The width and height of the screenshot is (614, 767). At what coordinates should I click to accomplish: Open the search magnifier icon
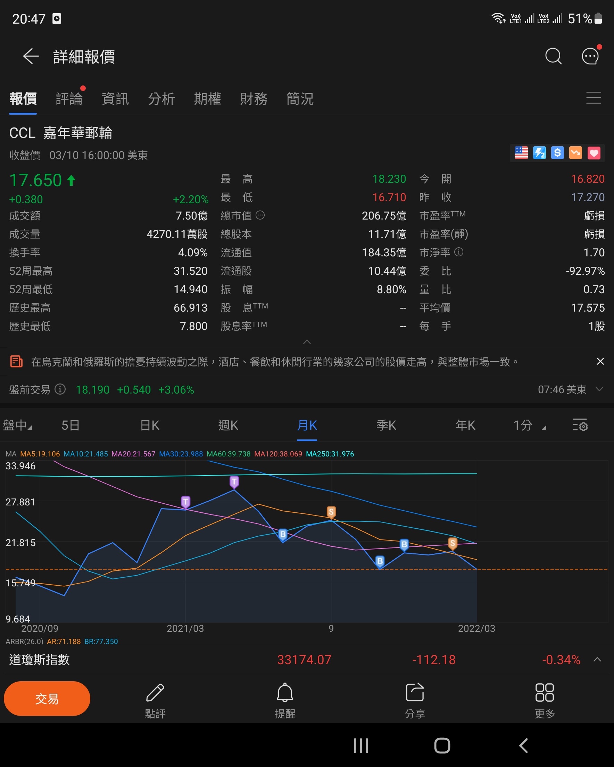coord(553,56)
